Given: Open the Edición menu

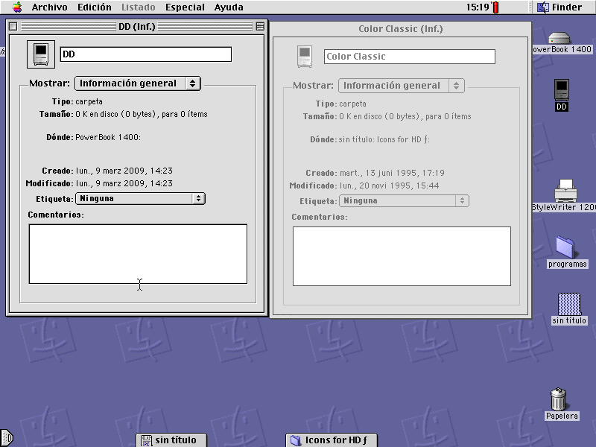Looking at the screenshot, I should pos(95,7).
